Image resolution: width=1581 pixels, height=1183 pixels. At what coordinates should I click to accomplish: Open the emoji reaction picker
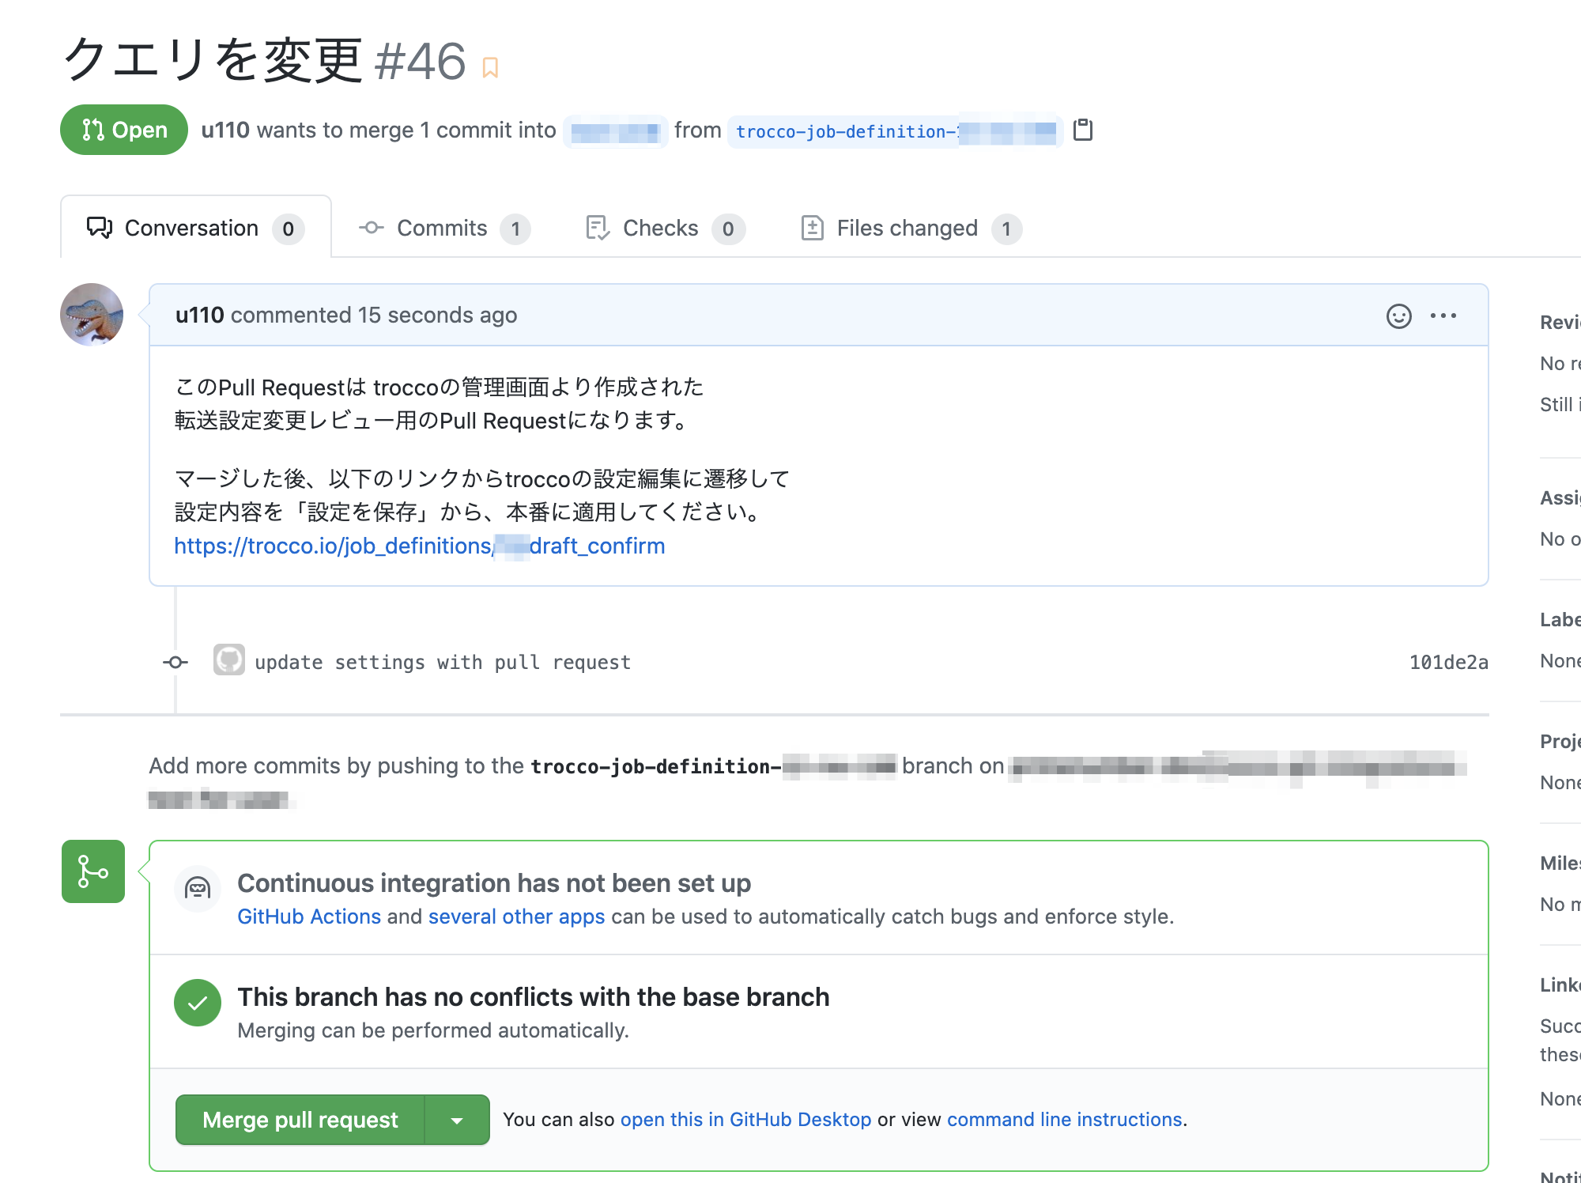tap(1398, 316)
